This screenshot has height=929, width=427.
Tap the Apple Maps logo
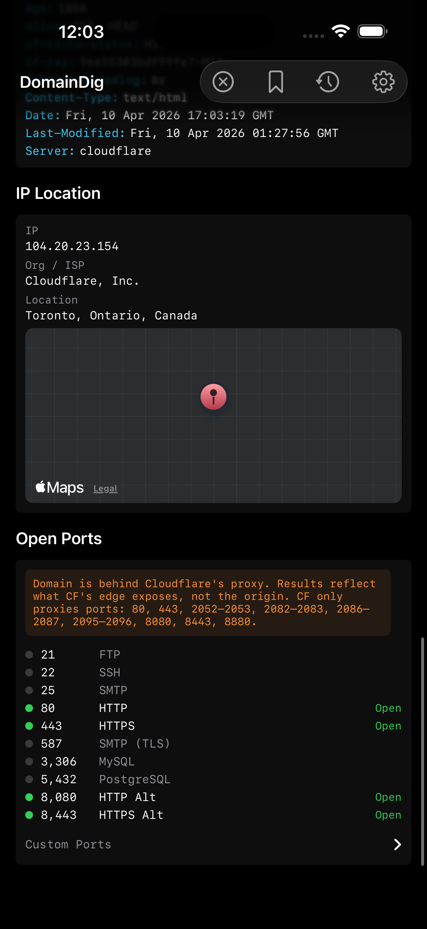pyautogui.click(x=60, y=487)
